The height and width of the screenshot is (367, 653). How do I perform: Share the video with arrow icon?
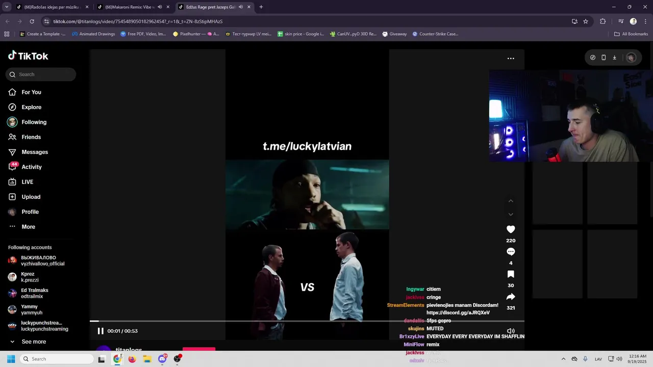pos(511,297)
